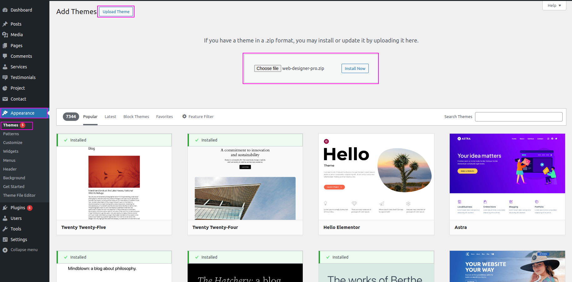
Task: Open Menus submenu item
Action: click(x=9, y=161)
